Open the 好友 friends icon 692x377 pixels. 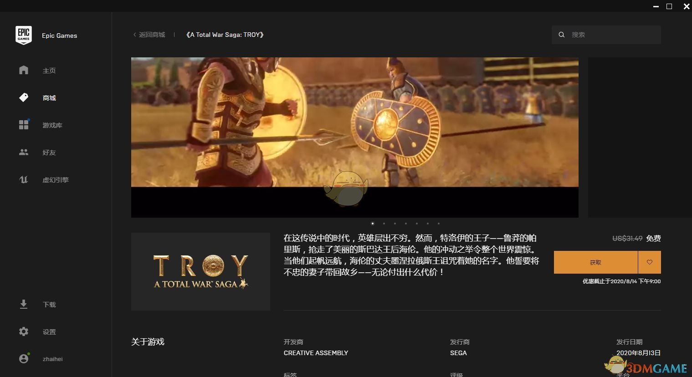24,152
